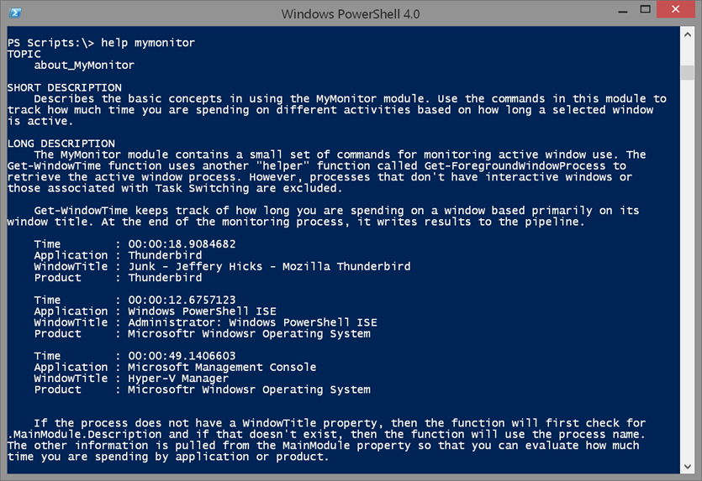
Task: Click the time value 00:00:18.9084682
Action: (x=182, y=244)
